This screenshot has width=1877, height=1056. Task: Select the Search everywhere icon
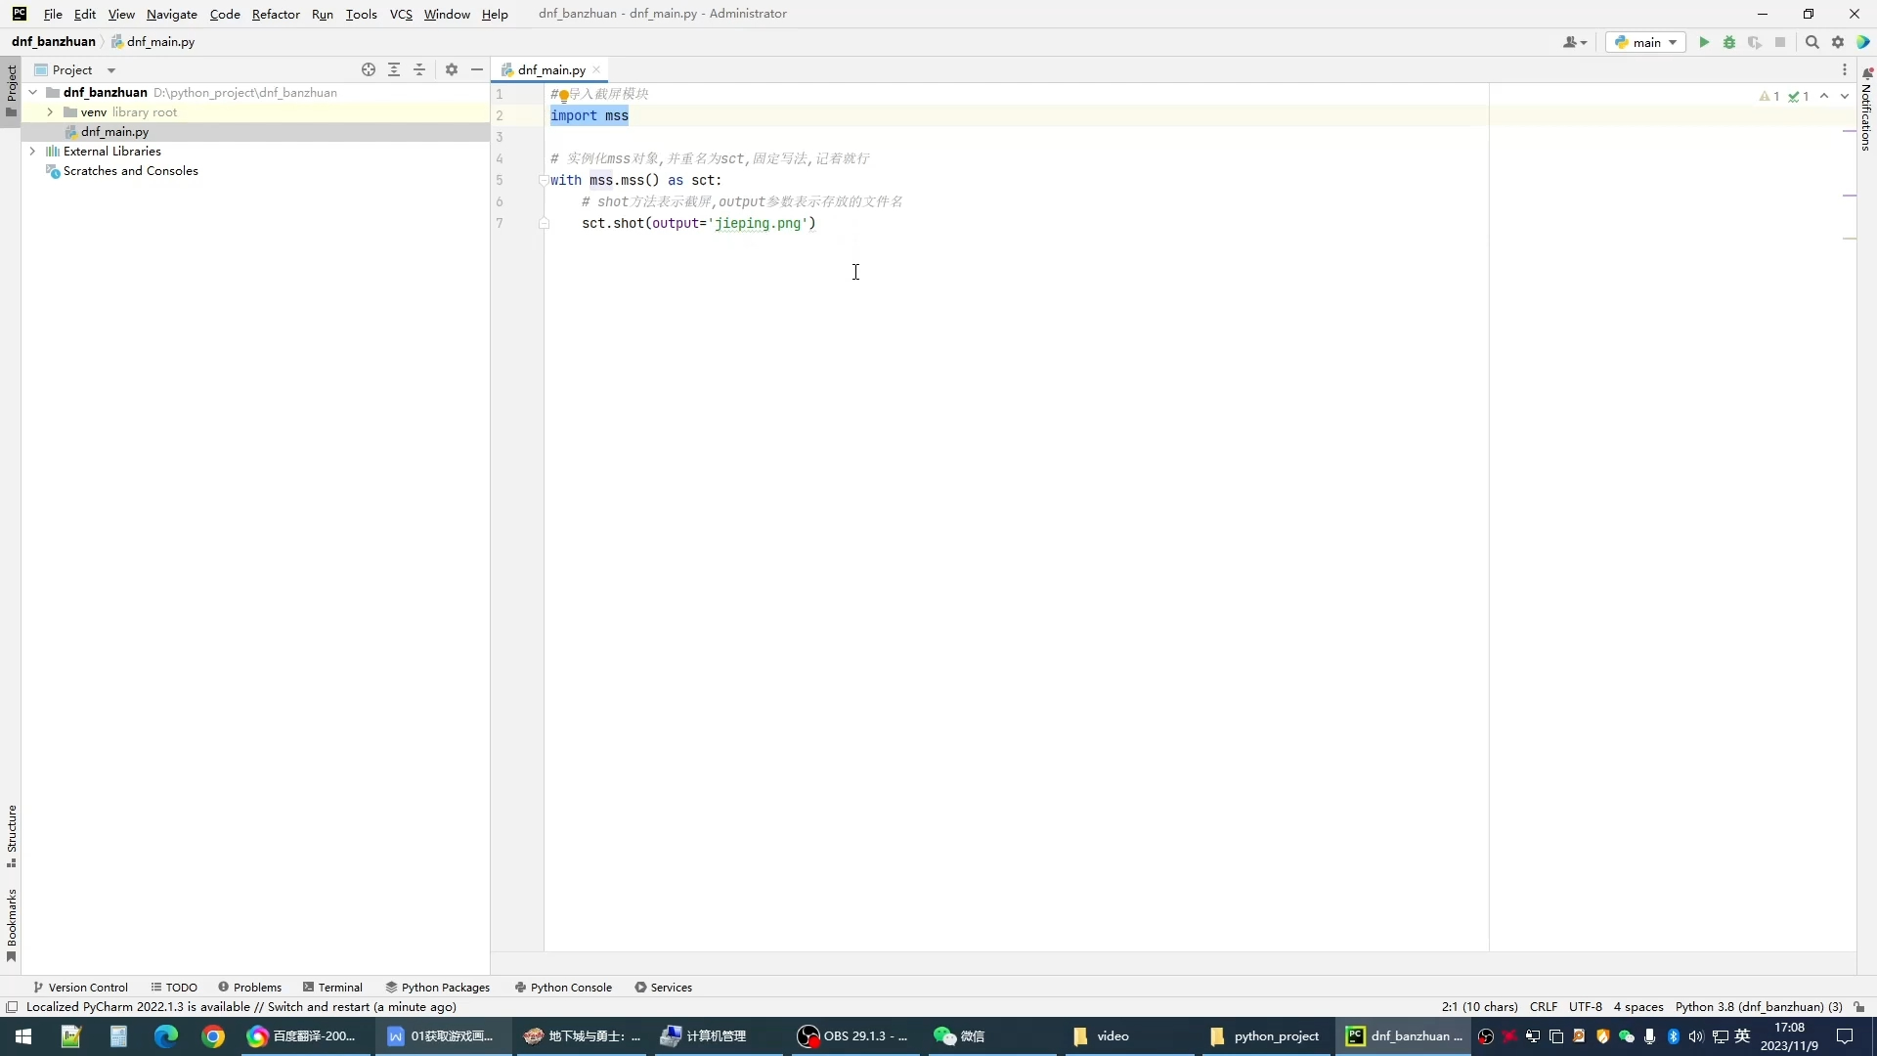1813,41
